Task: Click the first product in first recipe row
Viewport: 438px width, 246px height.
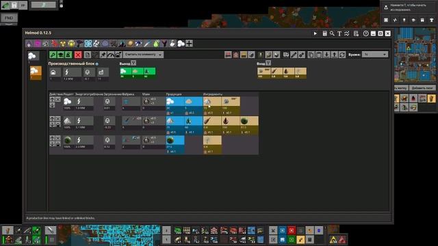Action: click(x=175, y=102)
